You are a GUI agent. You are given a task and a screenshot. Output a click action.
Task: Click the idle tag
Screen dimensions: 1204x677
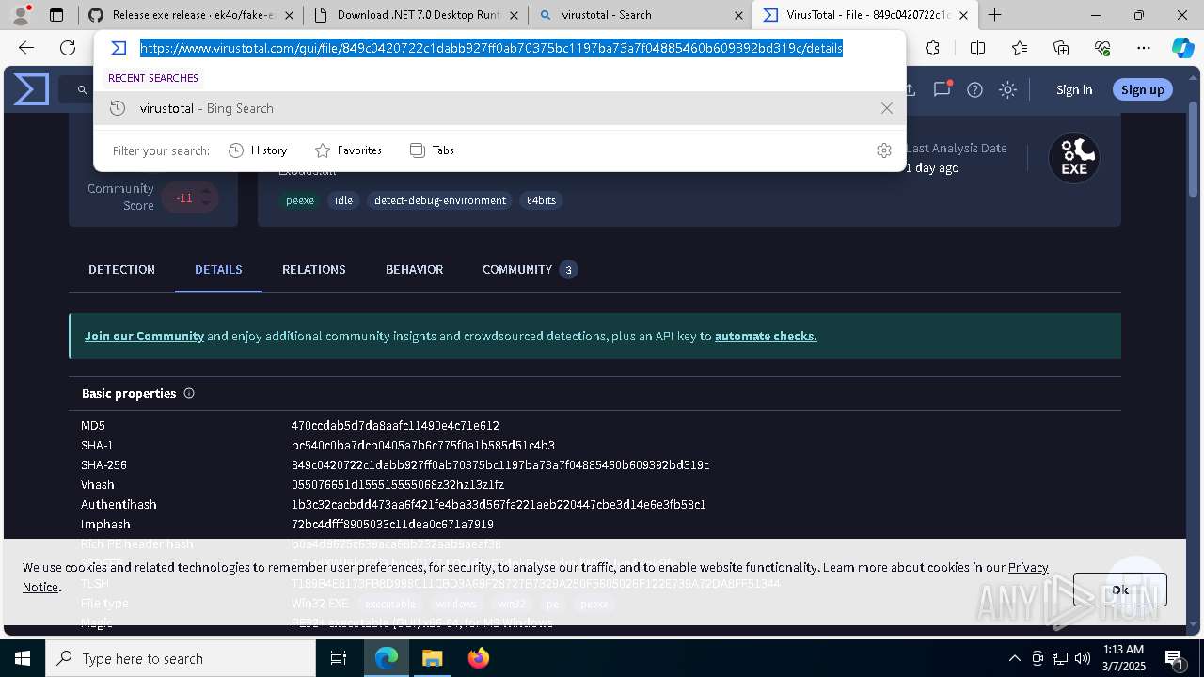pos(343,200)
